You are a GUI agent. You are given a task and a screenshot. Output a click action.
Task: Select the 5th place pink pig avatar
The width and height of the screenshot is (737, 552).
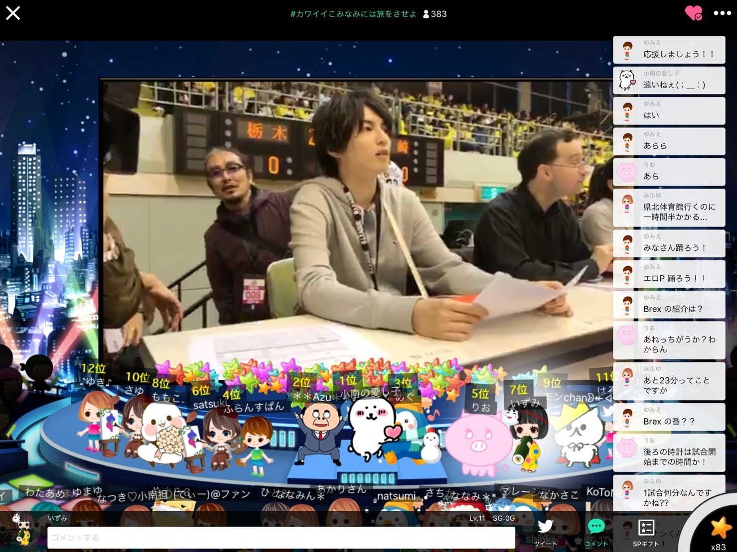click(x=479, y=442)
